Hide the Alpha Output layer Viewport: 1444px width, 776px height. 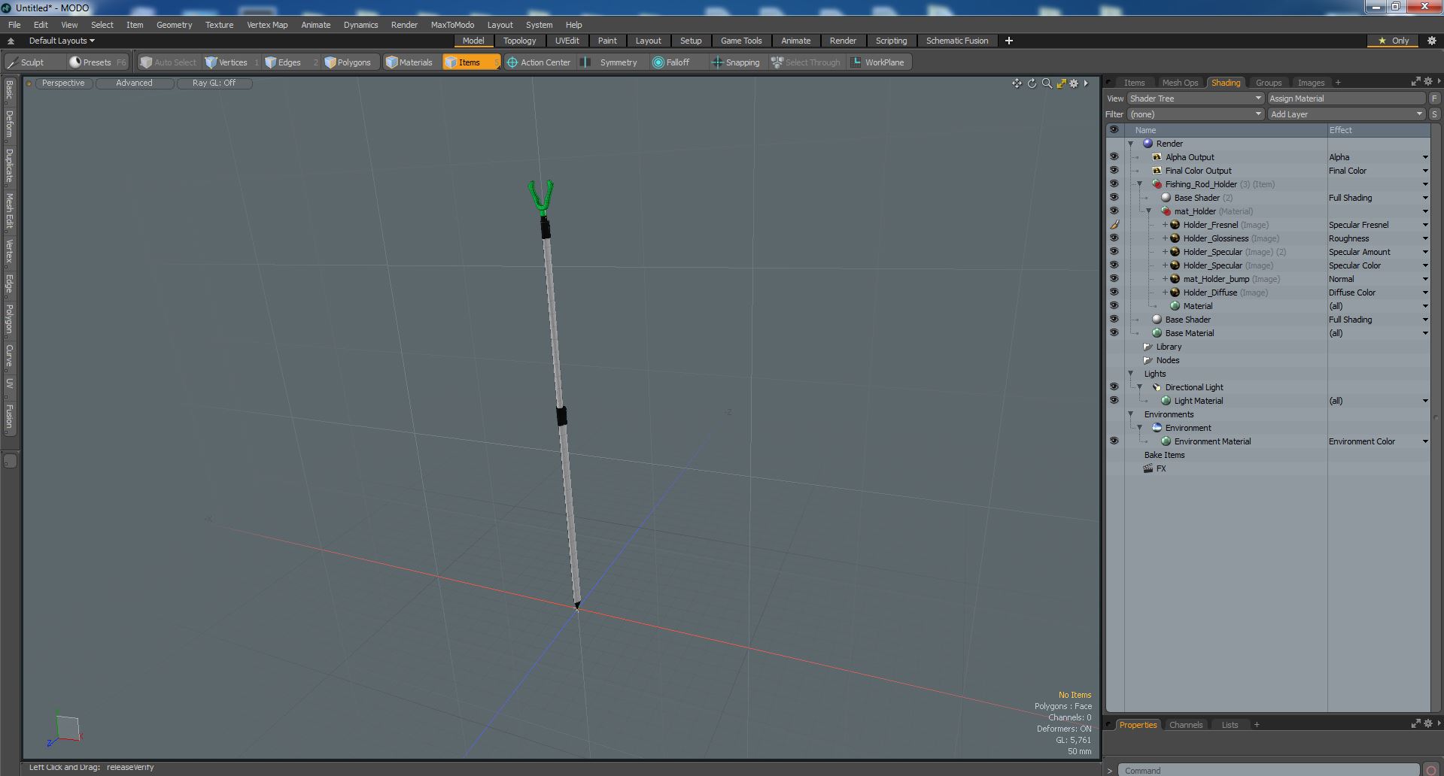(x=1114, y=157)
